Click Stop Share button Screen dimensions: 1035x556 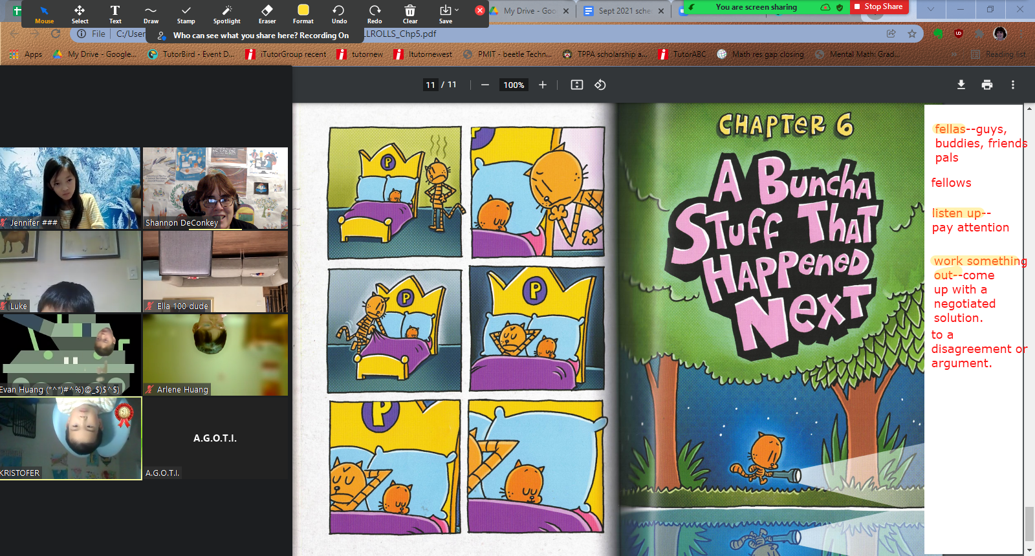pos(878,6)
